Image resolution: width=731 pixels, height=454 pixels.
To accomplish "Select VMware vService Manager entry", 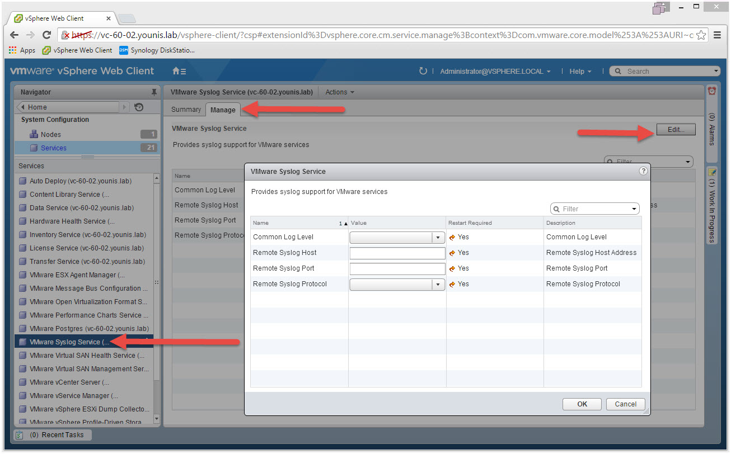I will [83, 396].
